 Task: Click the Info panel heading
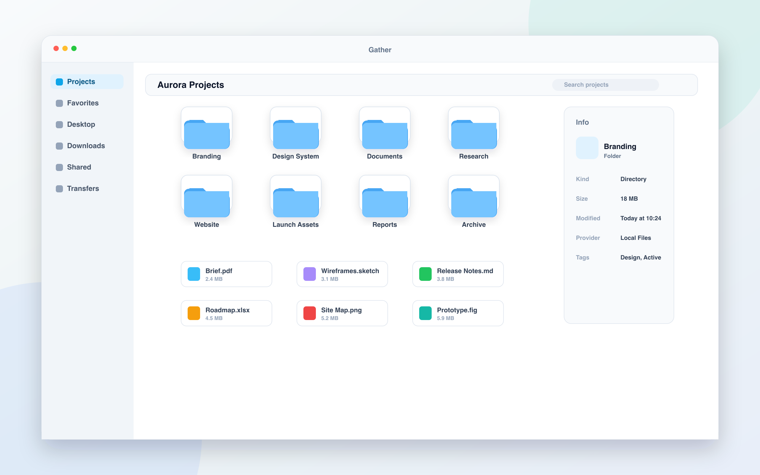click(x=582, y=122)
